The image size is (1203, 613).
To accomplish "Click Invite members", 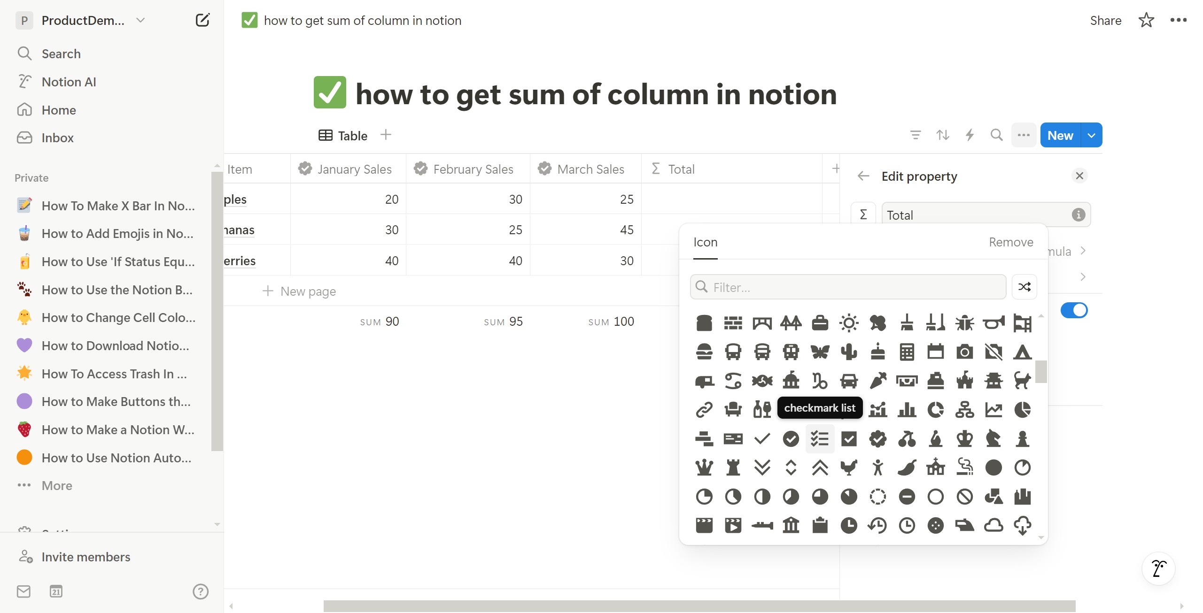I will 85,557.
